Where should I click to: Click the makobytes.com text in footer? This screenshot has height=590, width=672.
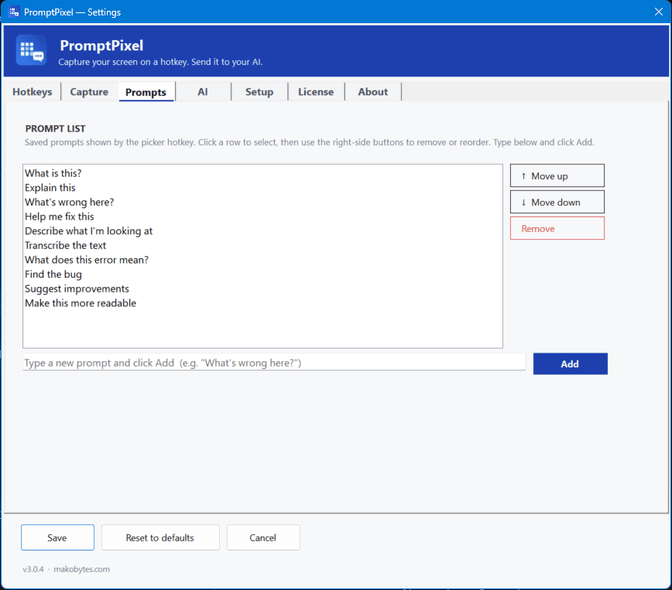[x=81, y=569]
